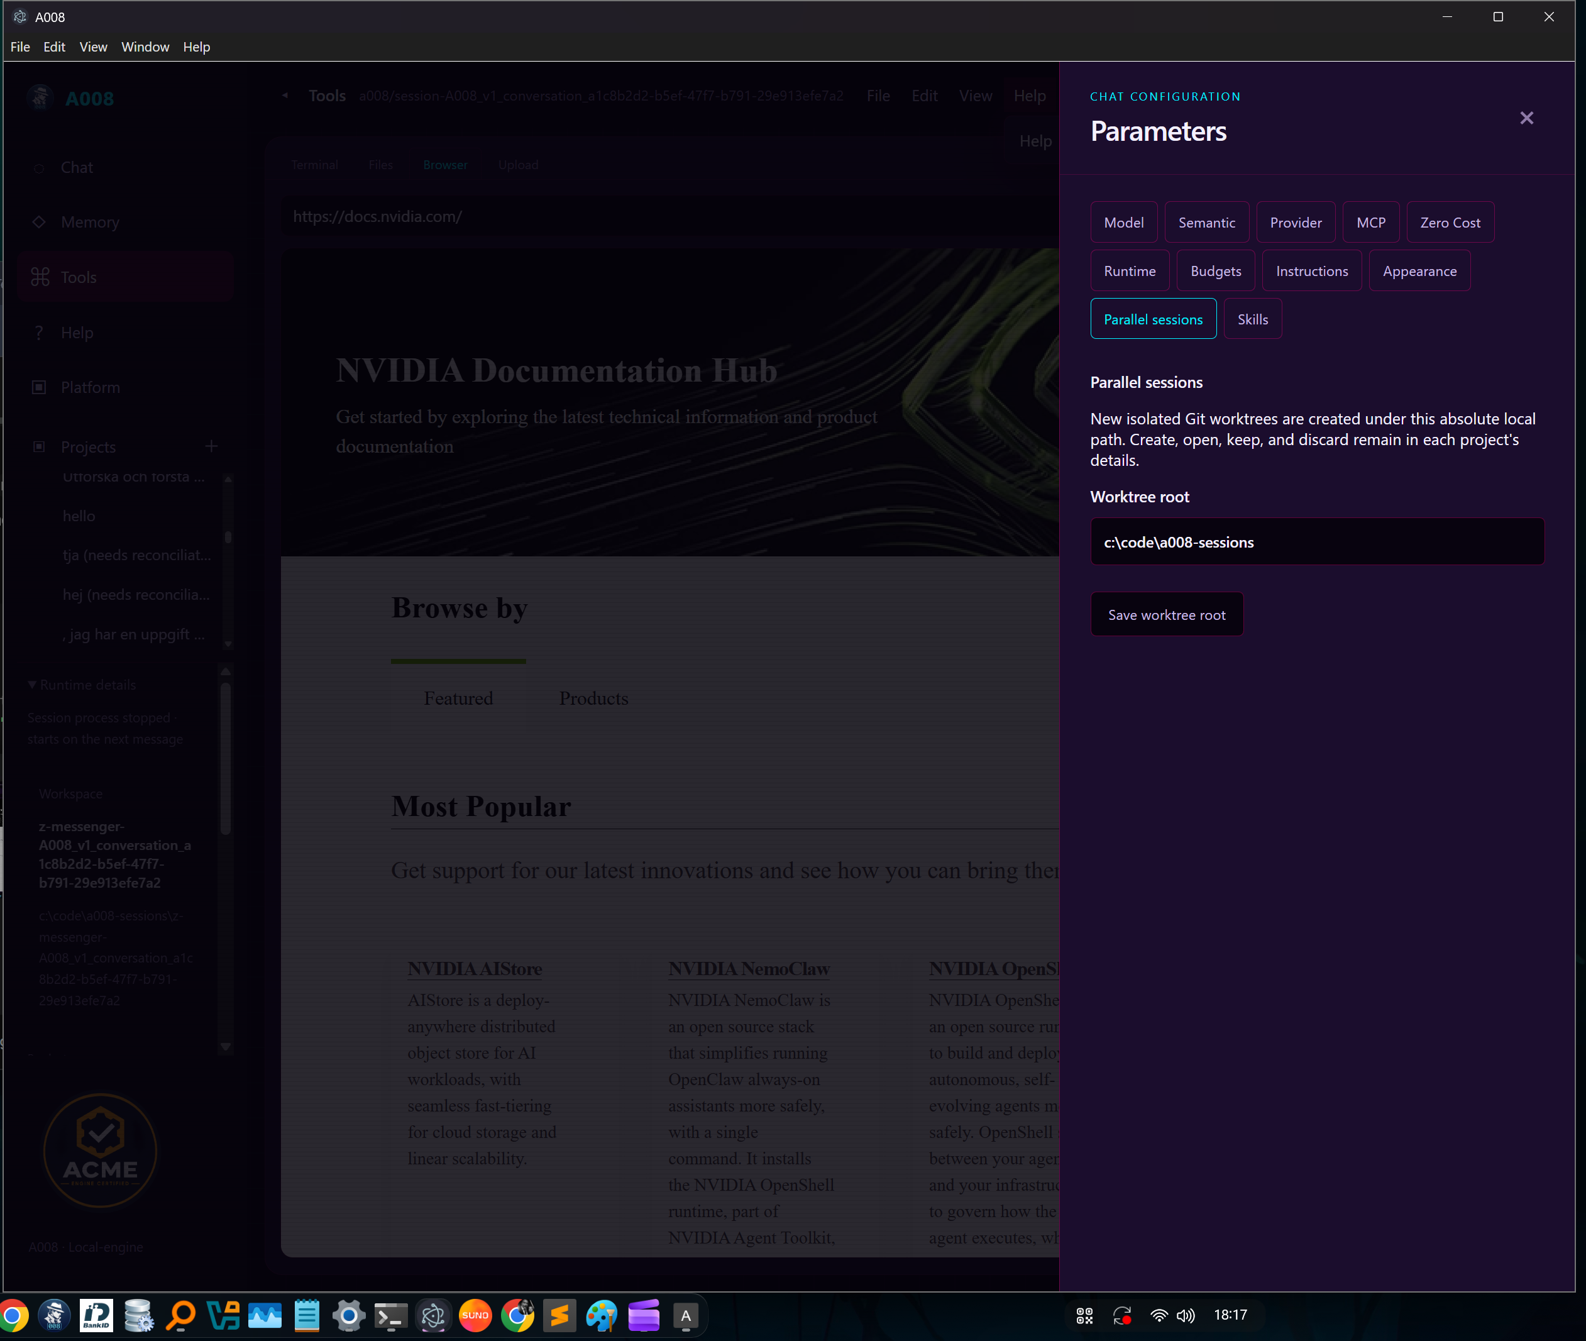The image size is (1586, 1341).
Task: Open the View menu in menu bar
Action: point(92,47)
